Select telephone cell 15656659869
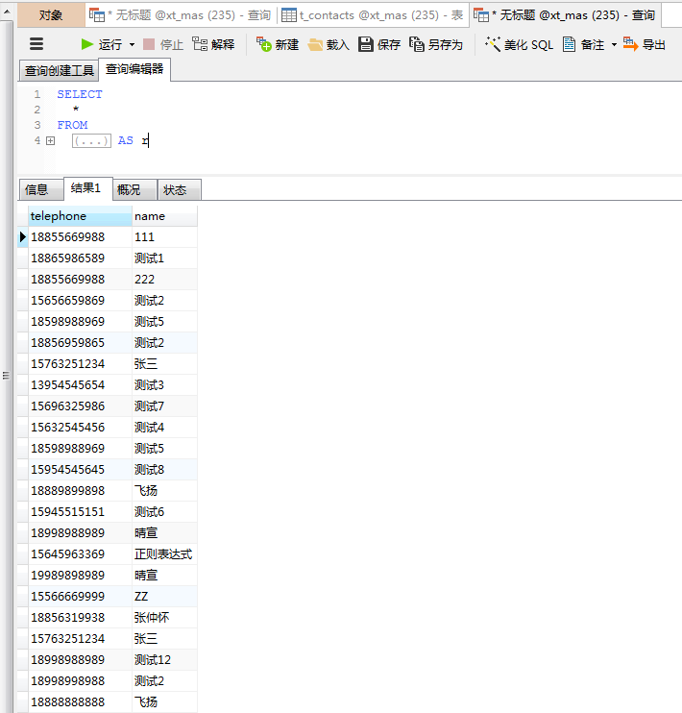 80,301
